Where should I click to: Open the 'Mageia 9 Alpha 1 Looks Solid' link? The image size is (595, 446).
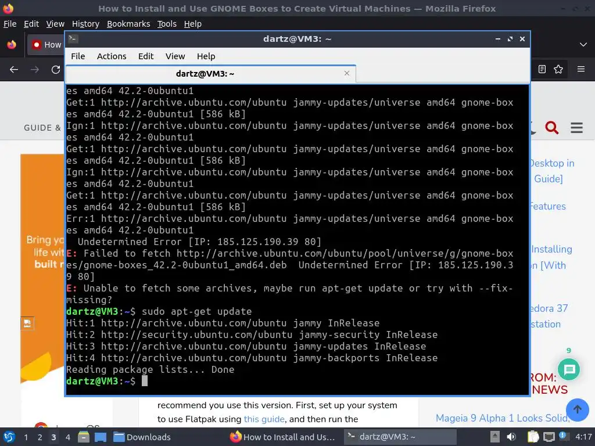(x=503, y=418)
